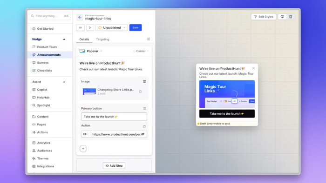Click the Analytics chart icon
The height and width of the screenshot is (183, 326).
(x=34, y=143)
